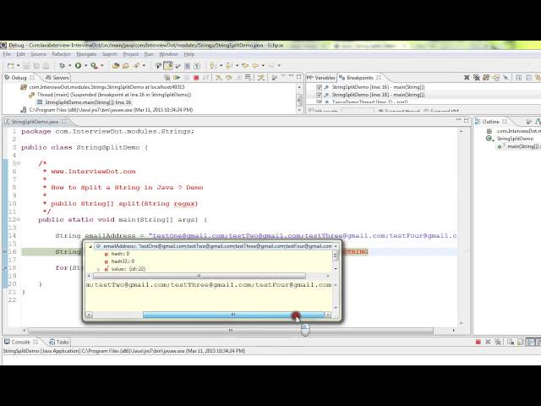541x406 pixels.
Task: Select main(String[]) in Outline view
Action: [x=522, y=146]
